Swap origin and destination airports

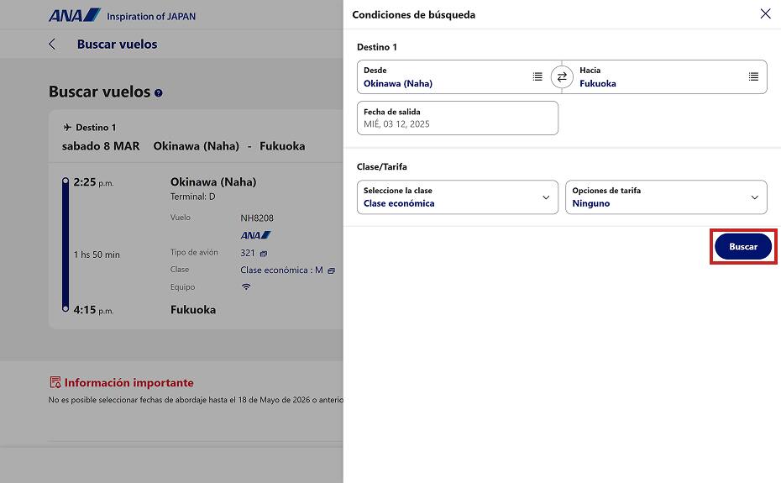click(562, 76)
